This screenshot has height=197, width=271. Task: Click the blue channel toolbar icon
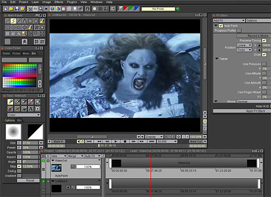137,9
